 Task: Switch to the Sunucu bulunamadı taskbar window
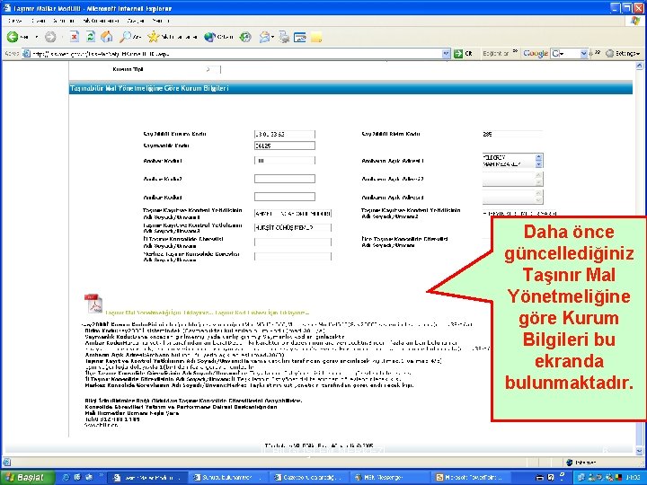click(x=228, y=478)
